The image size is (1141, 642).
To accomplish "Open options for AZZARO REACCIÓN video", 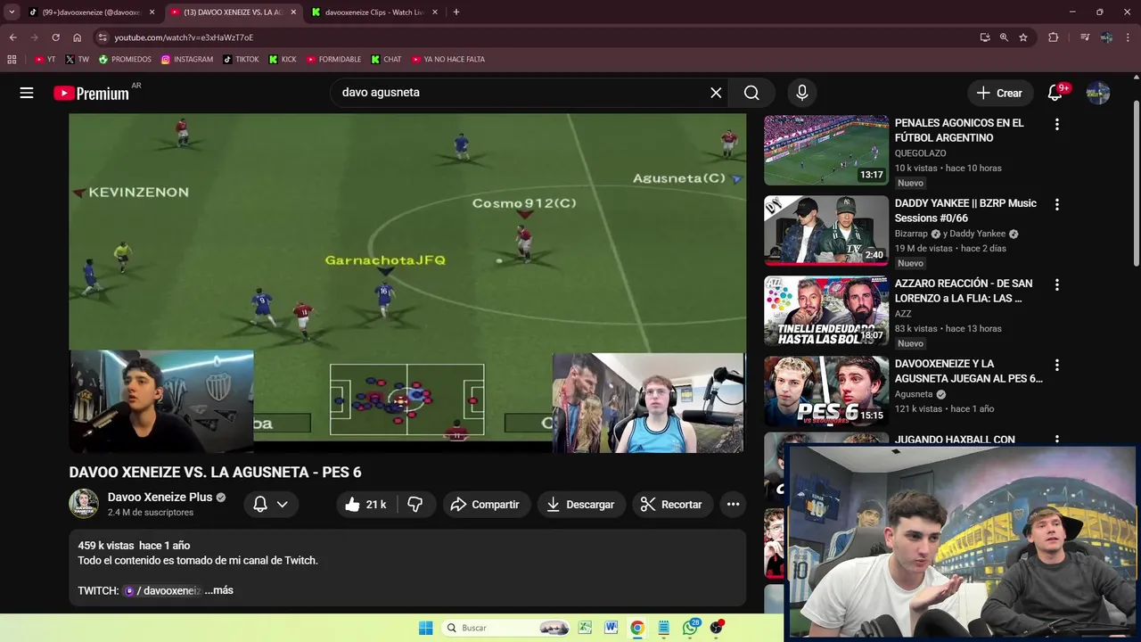I will (1057, 285).
